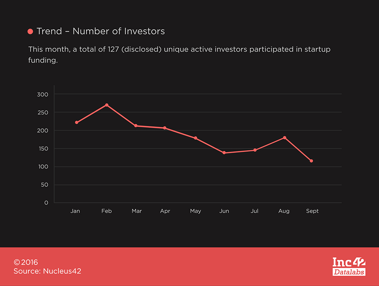The image size is (379, 286).
Task: Click the March data point
Action: pos(136,126)
